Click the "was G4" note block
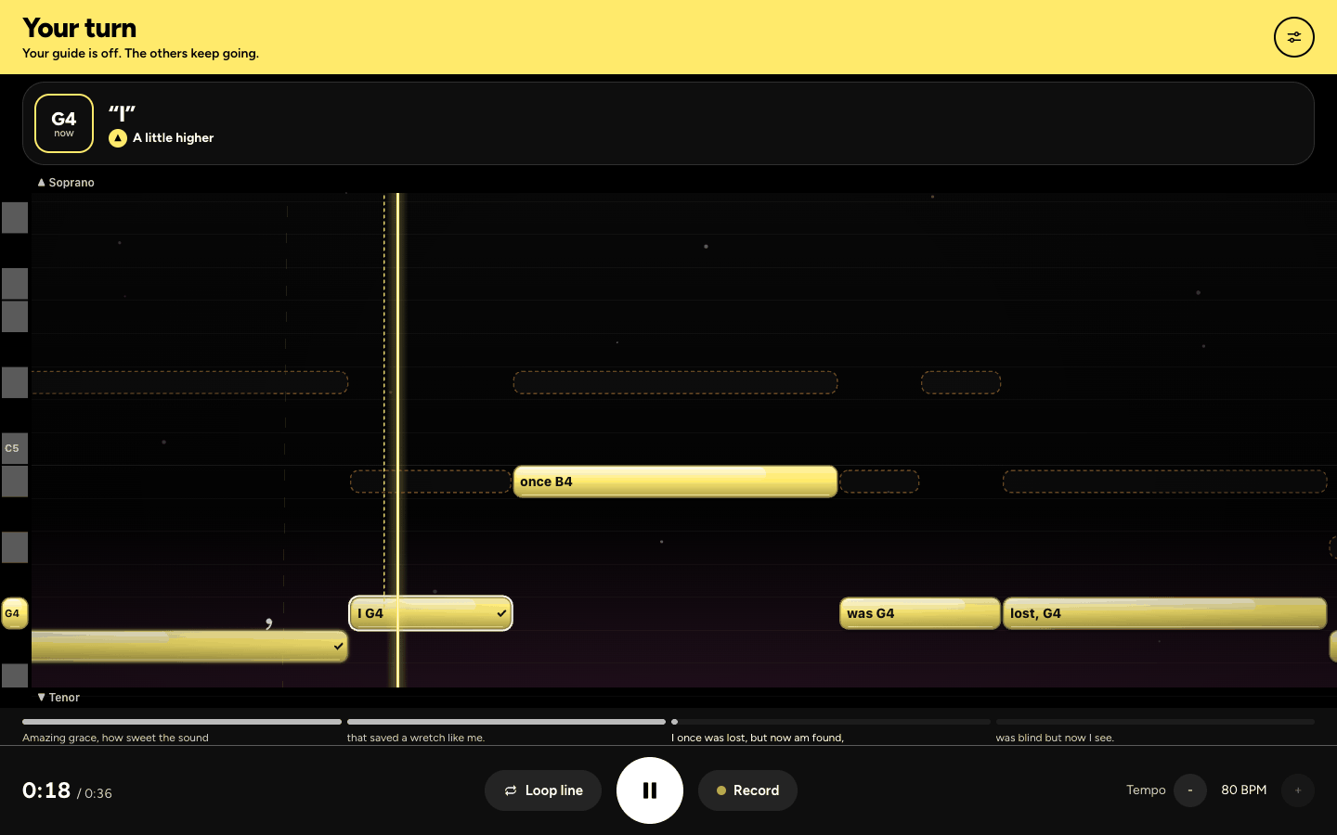The width and height of the screenshot is (1337, 835). [x=920, y=613]
